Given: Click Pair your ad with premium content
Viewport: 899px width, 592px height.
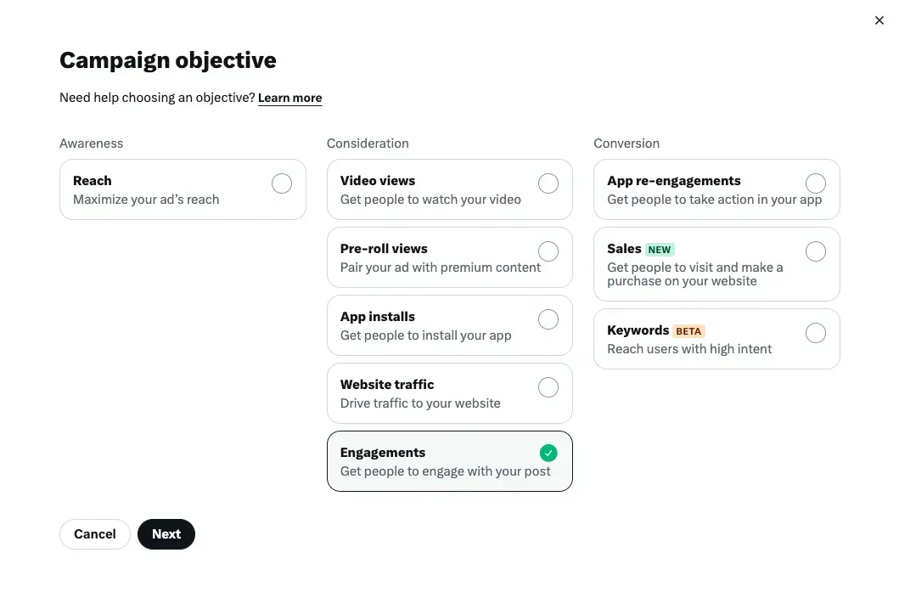Looking at the screenshot, I should (x=441, y=268).
